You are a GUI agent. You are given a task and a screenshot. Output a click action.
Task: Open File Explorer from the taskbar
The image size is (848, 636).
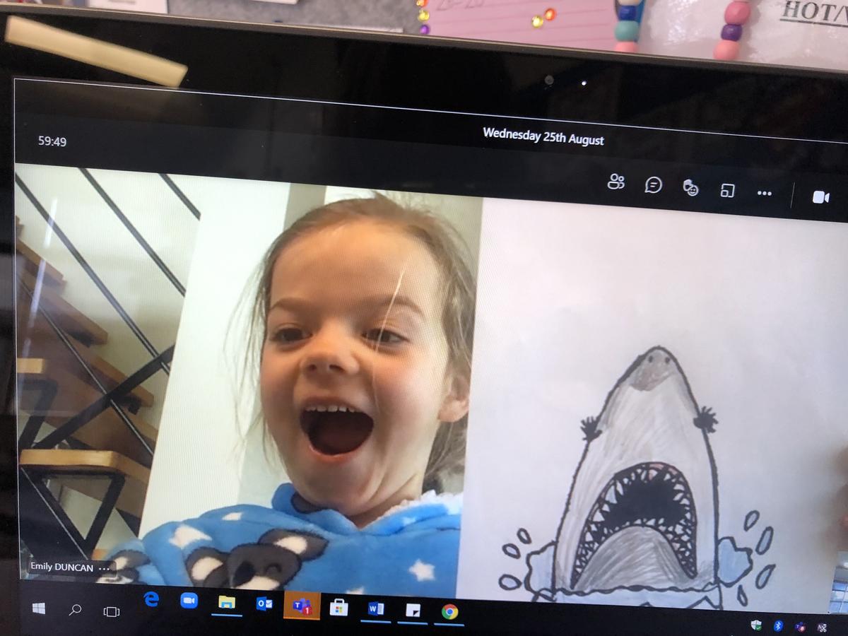tap(226, 603)
